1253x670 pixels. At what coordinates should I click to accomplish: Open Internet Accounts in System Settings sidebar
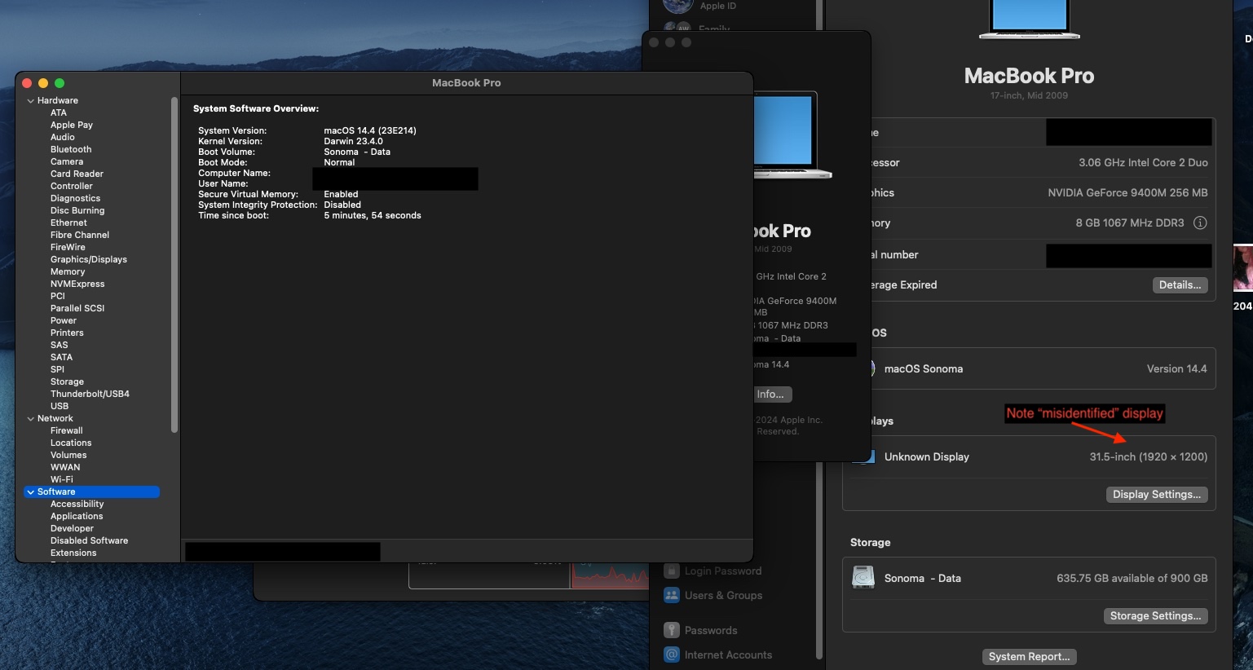click(718, 655)
